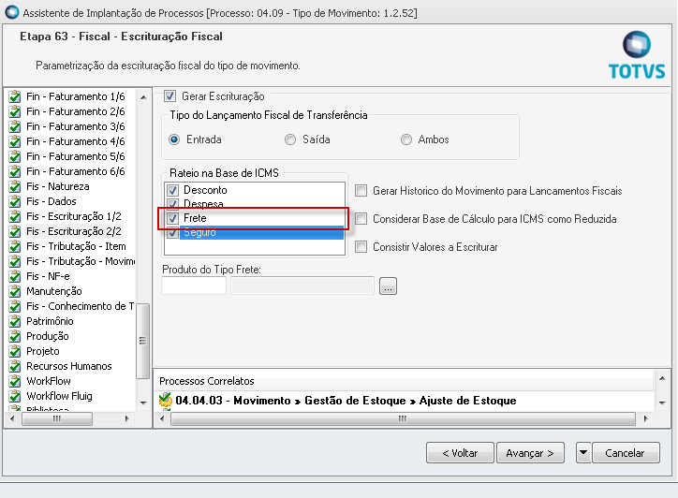Click the checkmark icon beside Fis - Tributação - Movim
The height and width of the screenshot is (498, 678).
point(15,261)
